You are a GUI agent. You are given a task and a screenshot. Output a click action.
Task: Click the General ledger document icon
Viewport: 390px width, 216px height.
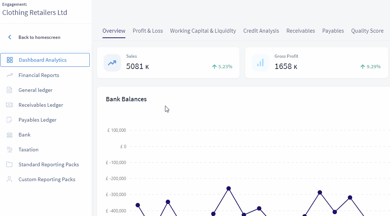pos(9,90)
